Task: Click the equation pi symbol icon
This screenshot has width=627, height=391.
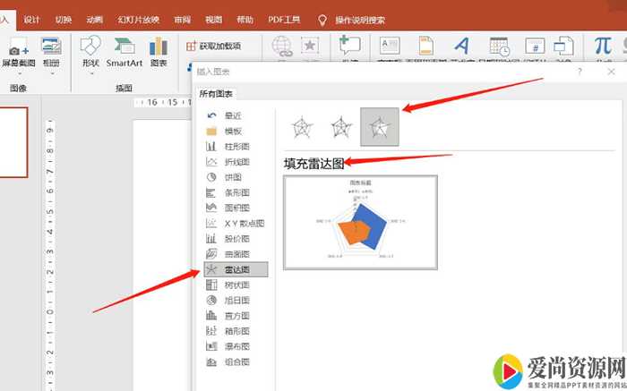Action: 603,46
